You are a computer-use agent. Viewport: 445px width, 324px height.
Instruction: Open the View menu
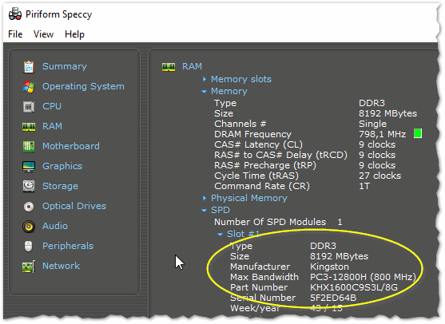pyautogui.click(x=43, y=34)
